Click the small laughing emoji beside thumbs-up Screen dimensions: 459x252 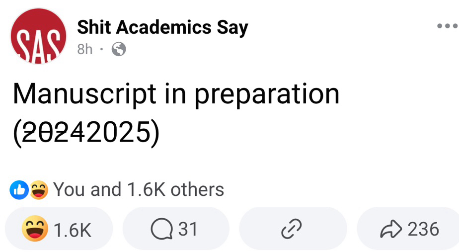(38, 190)
